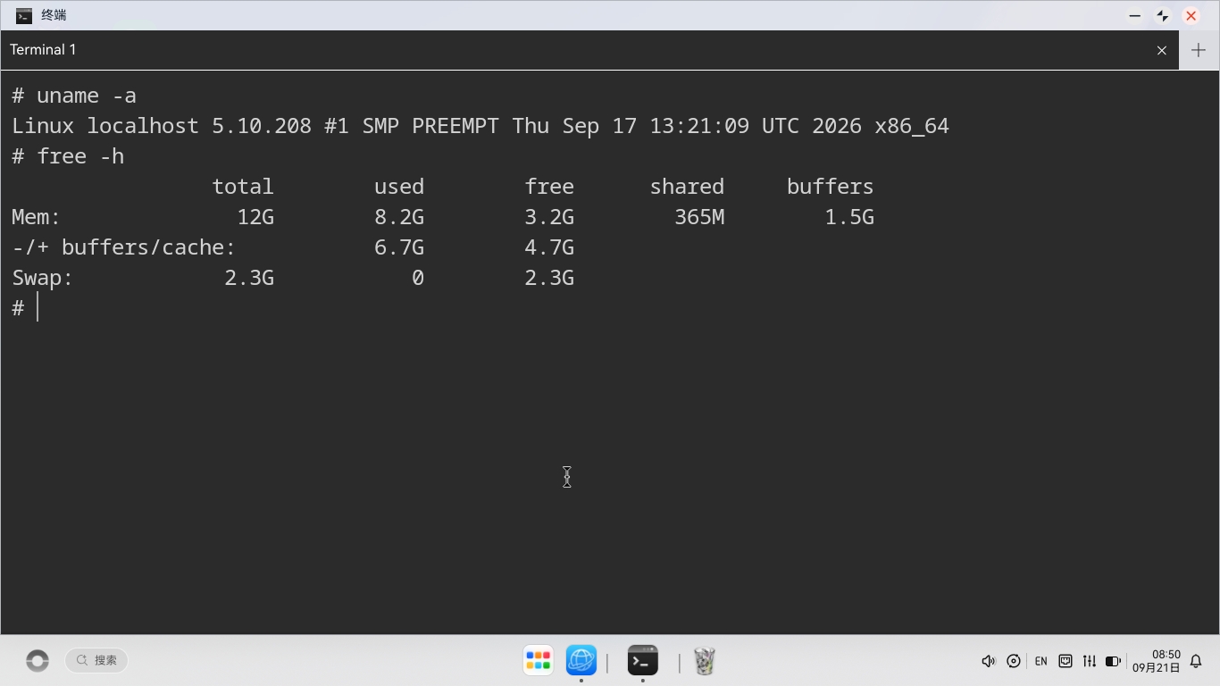1220x686 pixels.
Task: Restore the terminal window size
Action: (x=1163, y=16)
